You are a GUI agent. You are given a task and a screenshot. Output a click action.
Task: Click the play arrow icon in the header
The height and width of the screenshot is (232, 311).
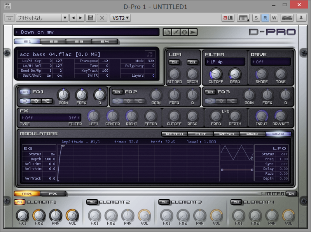tap(193, 32)
